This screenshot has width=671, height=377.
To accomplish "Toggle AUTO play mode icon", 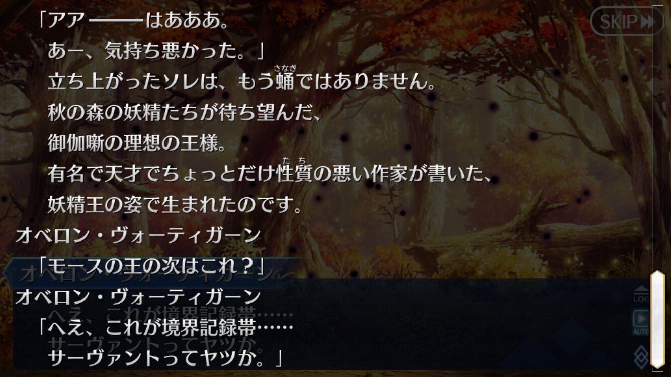I will click(641, 322).
